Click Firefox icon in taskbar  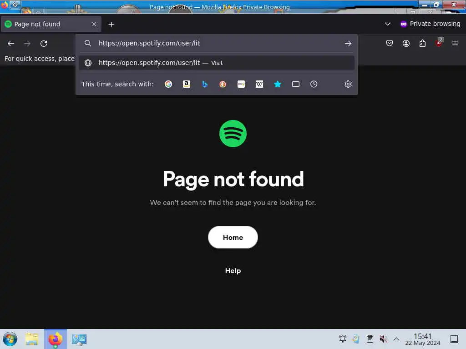56,339
